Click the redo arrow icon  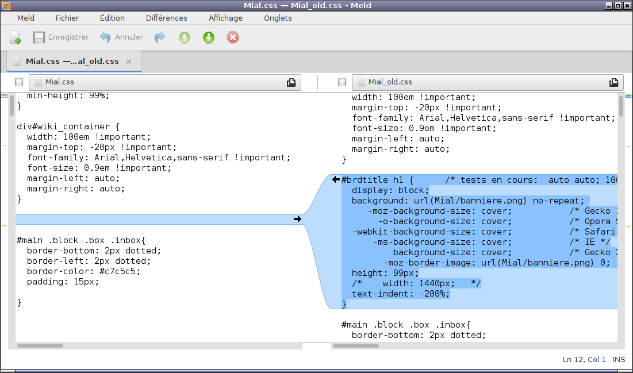(159, 37)
